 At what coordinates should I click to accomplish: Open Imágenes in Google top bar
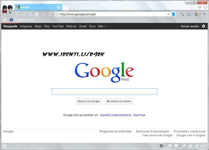pos(26,26)
